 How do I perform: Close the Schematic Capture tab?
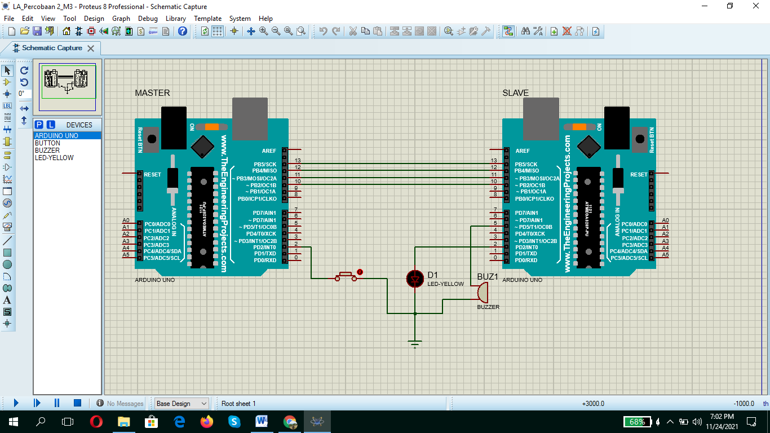(x=90, y=48)
